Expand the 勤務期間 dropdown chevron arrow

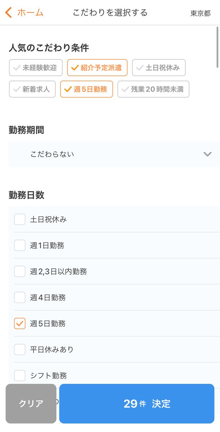(x=208, y=154)
